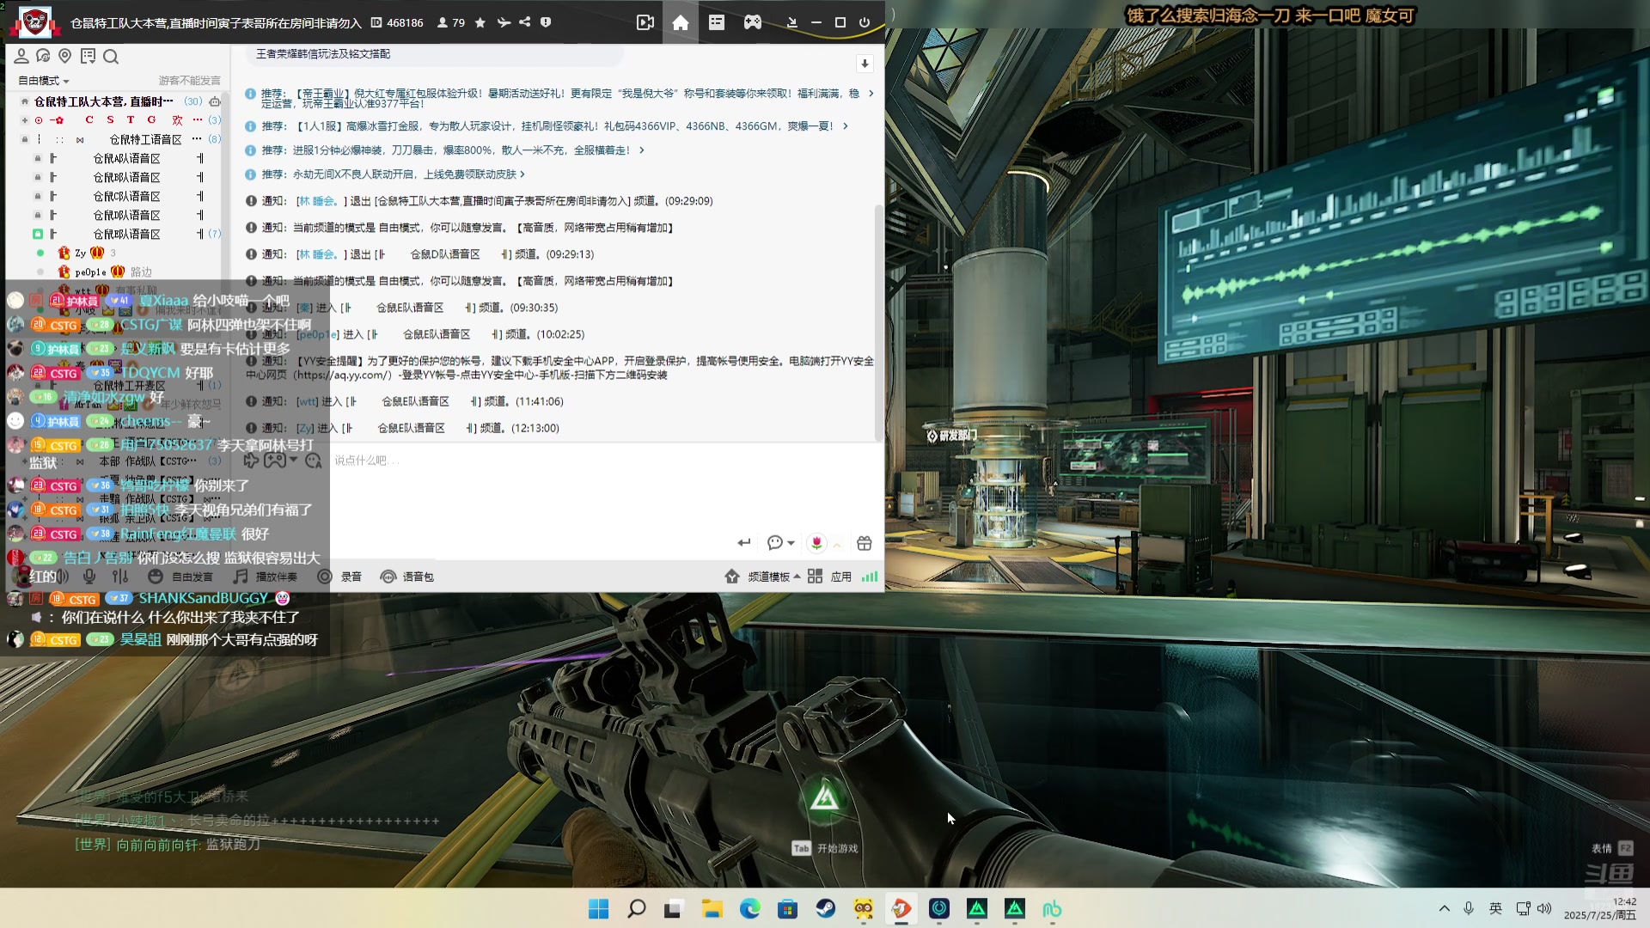Open the chat bubble options dropdown
The image size is (1650, 928).
(x=780, y=543)
